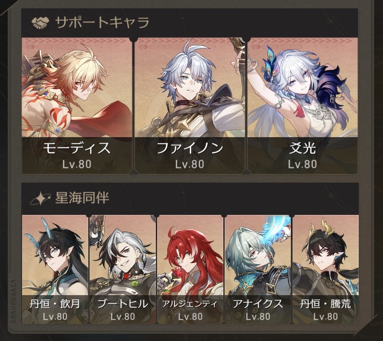383x341 pixels.
Task: Click the 星海同伴 section header text
Action: (x=82, y=197)
